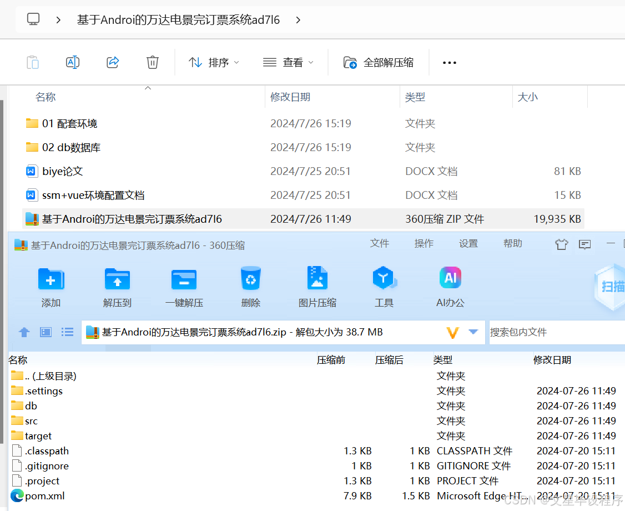Image resolution: width=625 pixels, height=511 pixels.
Task: Click the orange V icon in the path bar
Action: coord(452,332)
